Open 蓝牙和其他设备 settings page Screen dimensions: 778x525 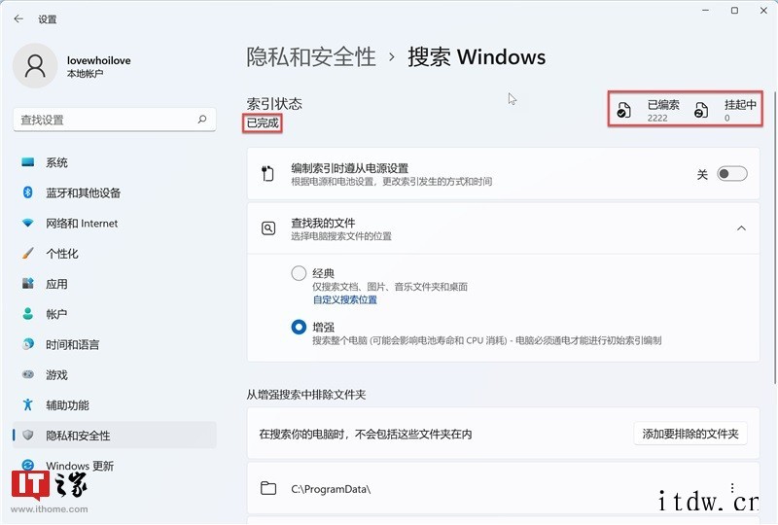point(115,192)
